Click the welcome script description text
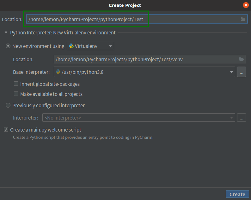251x200 pixels. pos(83,137)
